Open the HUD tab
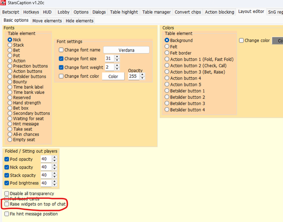The height and width of the screenshot is (222, 283). 47,12
